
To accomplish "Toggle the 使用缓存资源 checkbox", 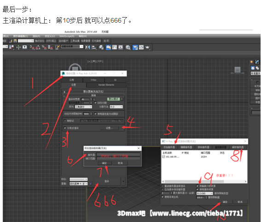I will [x=197, y=189].
